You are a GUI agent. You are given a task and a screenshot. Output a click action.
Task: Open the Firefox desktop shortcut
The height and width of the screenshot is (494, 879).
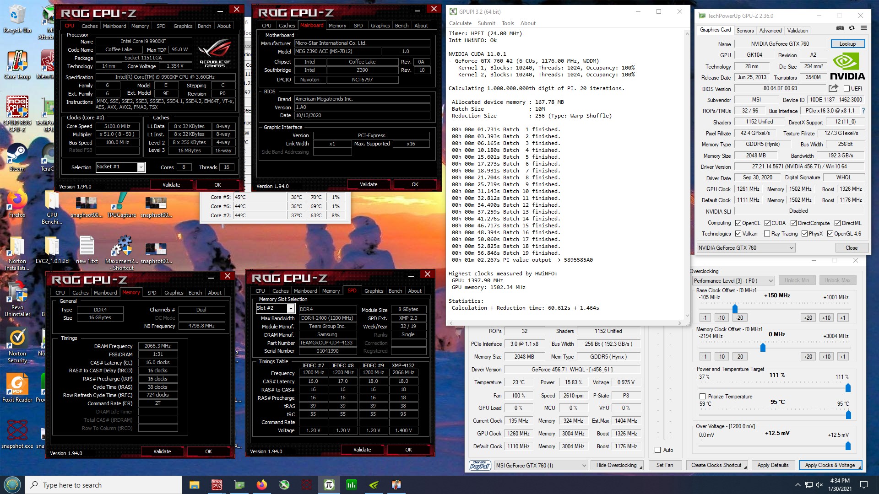(x=17, y=204)
